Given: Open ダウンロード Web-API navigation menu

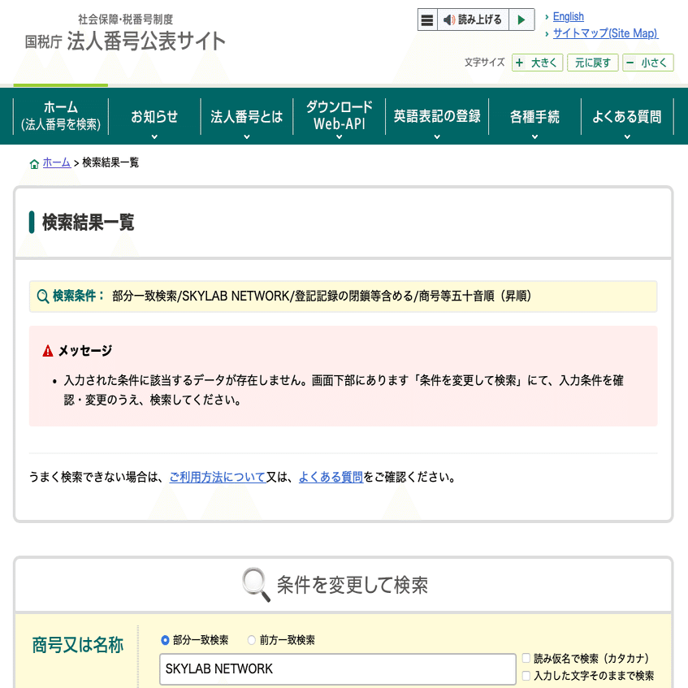Looking at the screenshot, I should (x=340, y=116).
